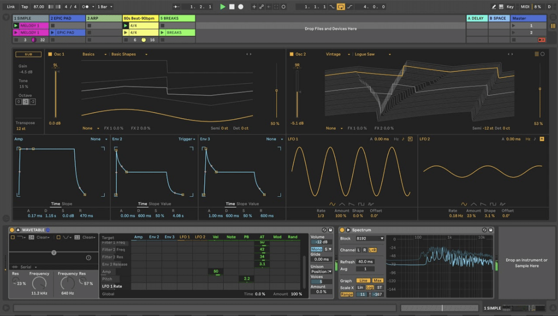Click Wavetable hot-swap preset icon

point(324,230)
